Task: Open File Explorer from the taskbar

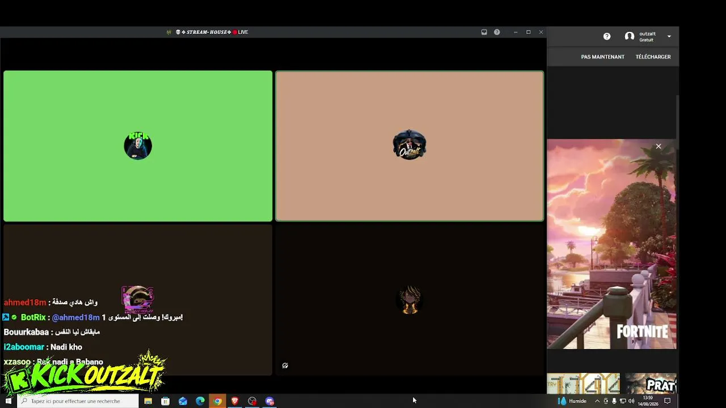Action: click(148, 401)
